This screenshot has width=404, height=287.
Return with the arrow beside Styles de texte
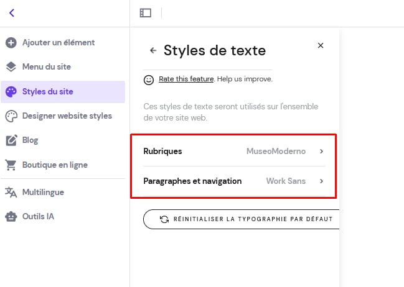pyautogui.click(x=153, y=51)
